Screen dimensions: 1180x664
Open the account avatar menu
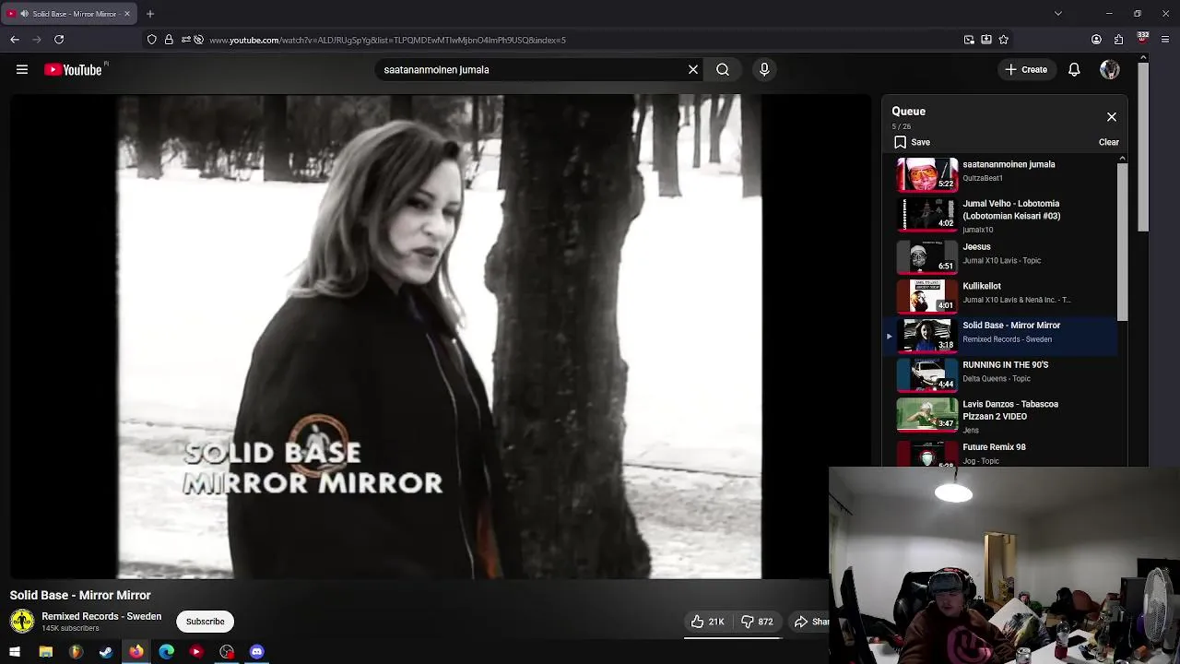(x=1110, y=69)
